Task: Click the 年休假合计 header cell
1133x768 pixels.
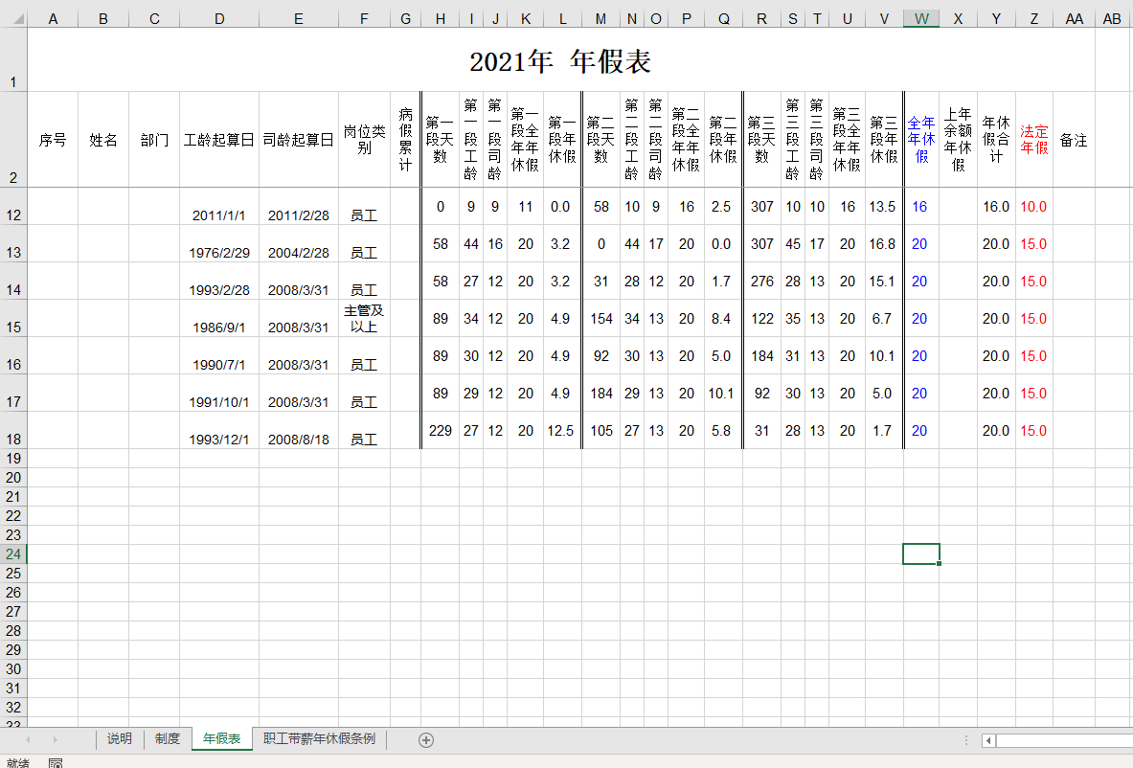Action: [996, 140]
